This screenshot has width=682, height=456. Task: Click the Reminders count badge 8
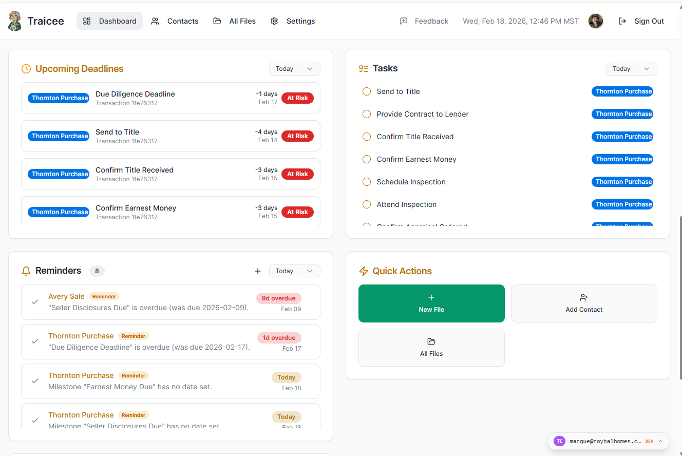[x=97, y=271]
